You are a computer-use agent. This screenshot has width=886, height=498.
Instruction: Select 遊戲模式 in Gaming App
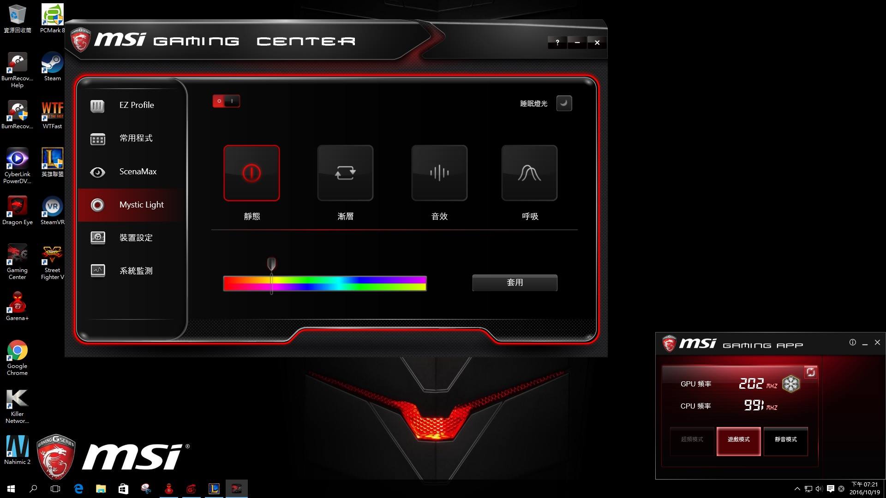(739, 441)
